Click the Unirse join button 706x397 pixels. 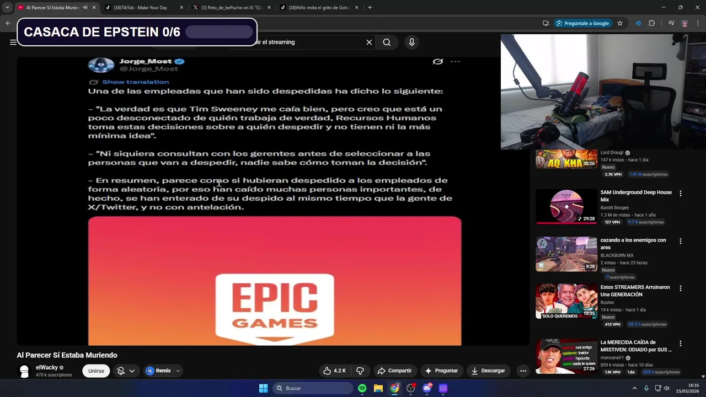click(x=96, y=371)
